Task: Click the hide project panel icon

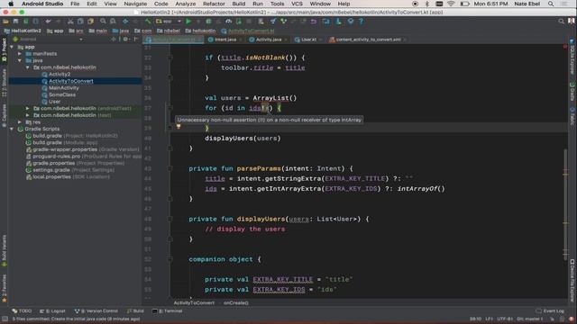Action: click(136, 39)
